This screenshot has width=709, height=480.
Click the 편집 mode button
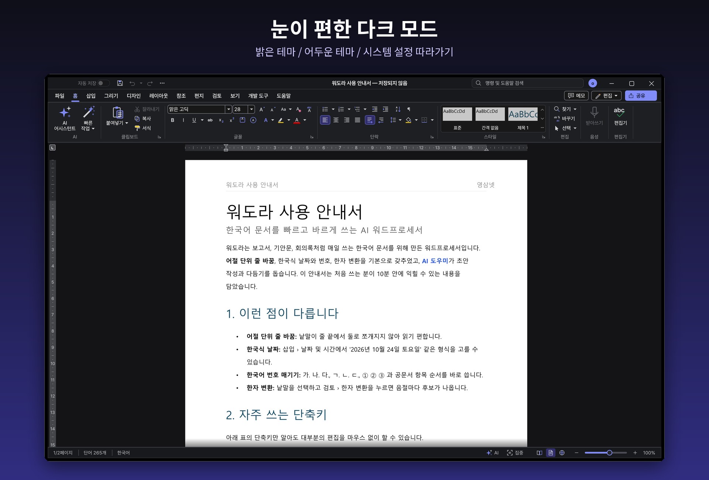pos(606,96)
